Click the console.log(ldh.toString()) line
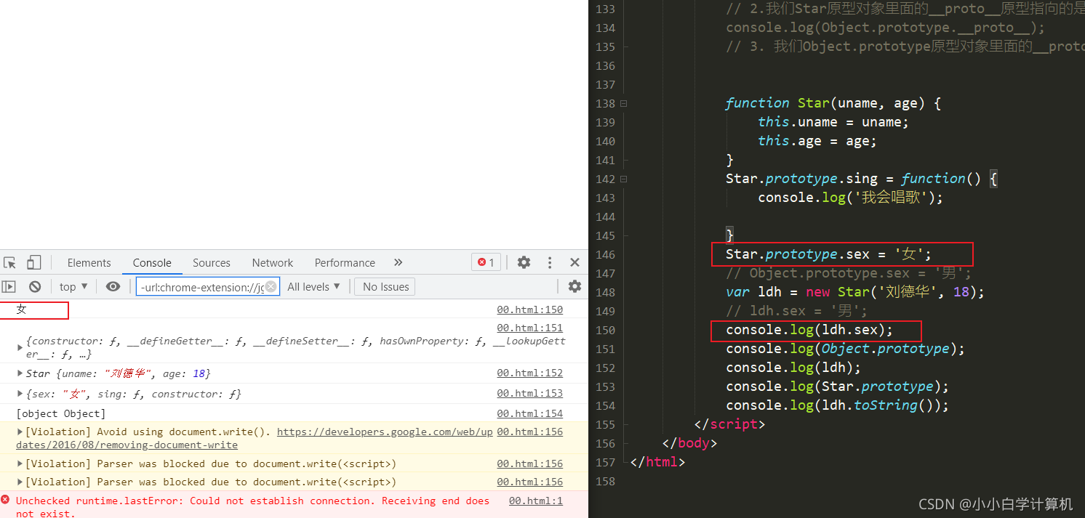The image size is (1085, 518). click(837, 405)
